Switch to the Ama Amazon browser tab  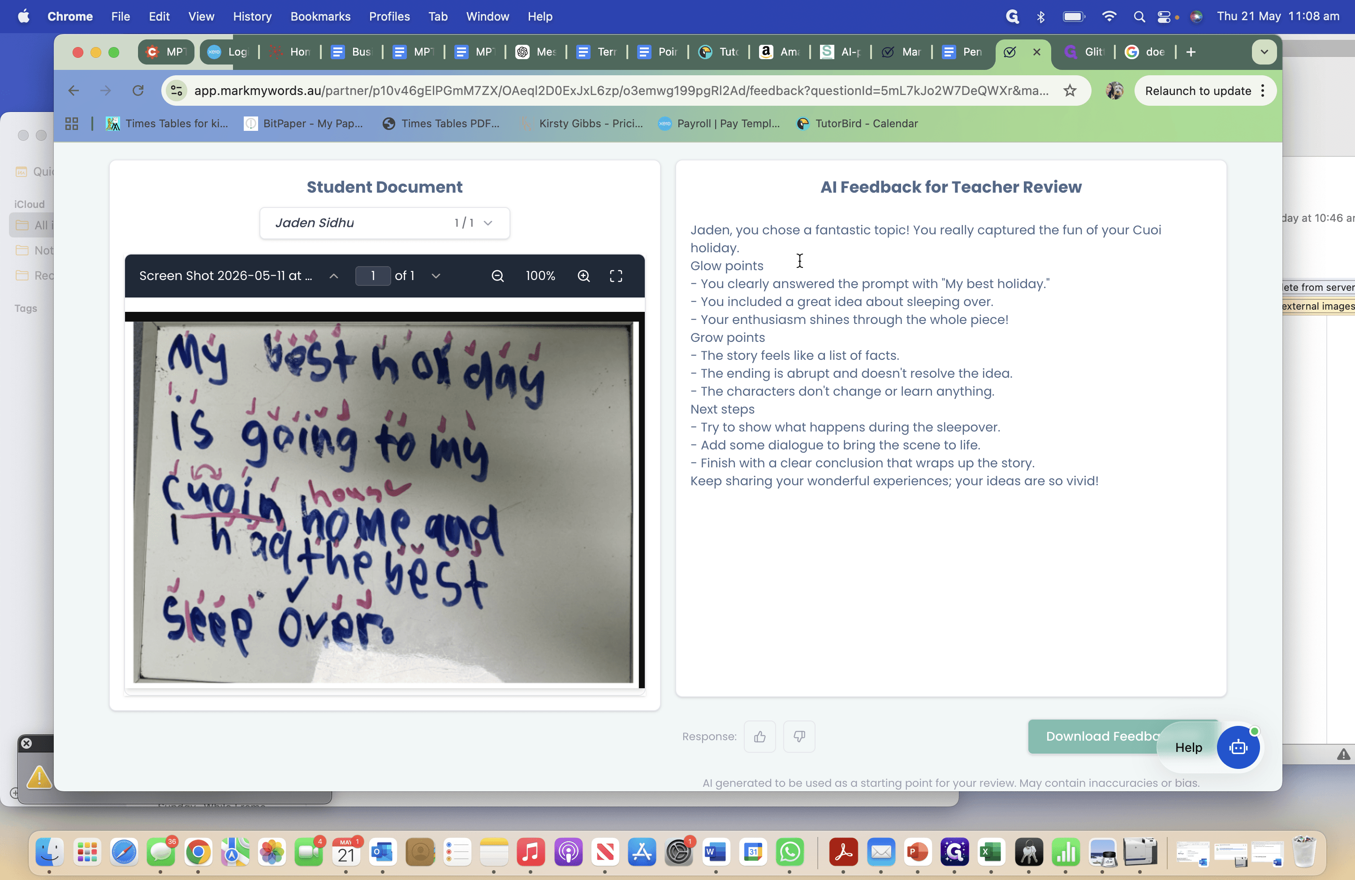(781, 52)
